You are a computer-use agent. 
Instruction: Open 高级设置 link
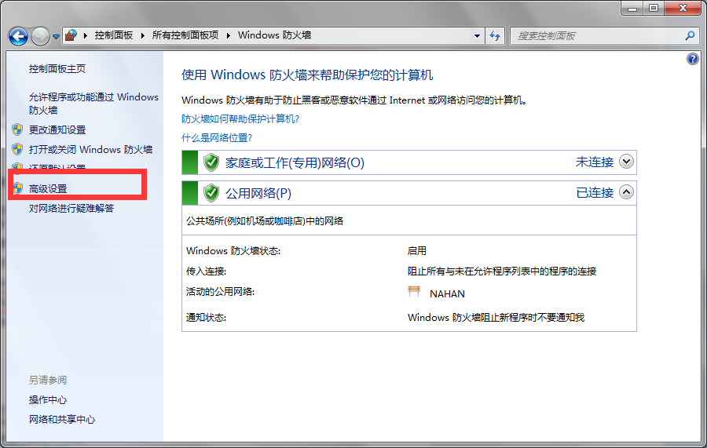(x=48, y=188)
